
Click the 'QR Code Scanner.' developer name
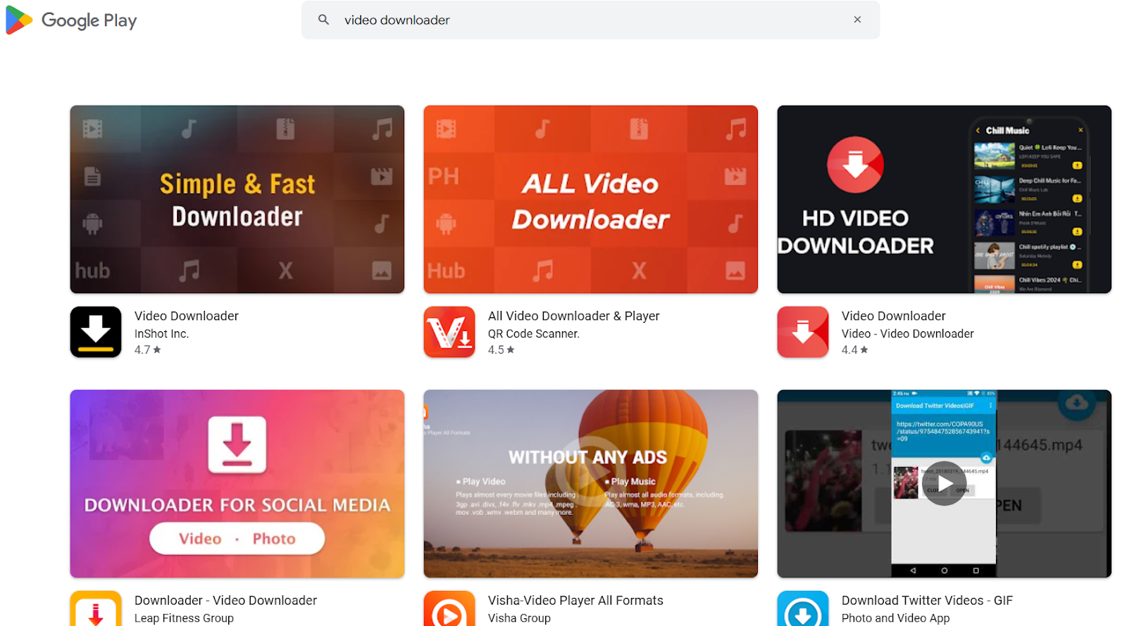click(534, 333)
